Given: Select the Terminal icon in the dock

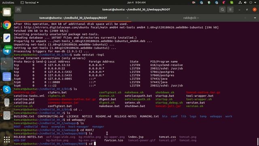Looking at the screenshot, I should point(7,64).
